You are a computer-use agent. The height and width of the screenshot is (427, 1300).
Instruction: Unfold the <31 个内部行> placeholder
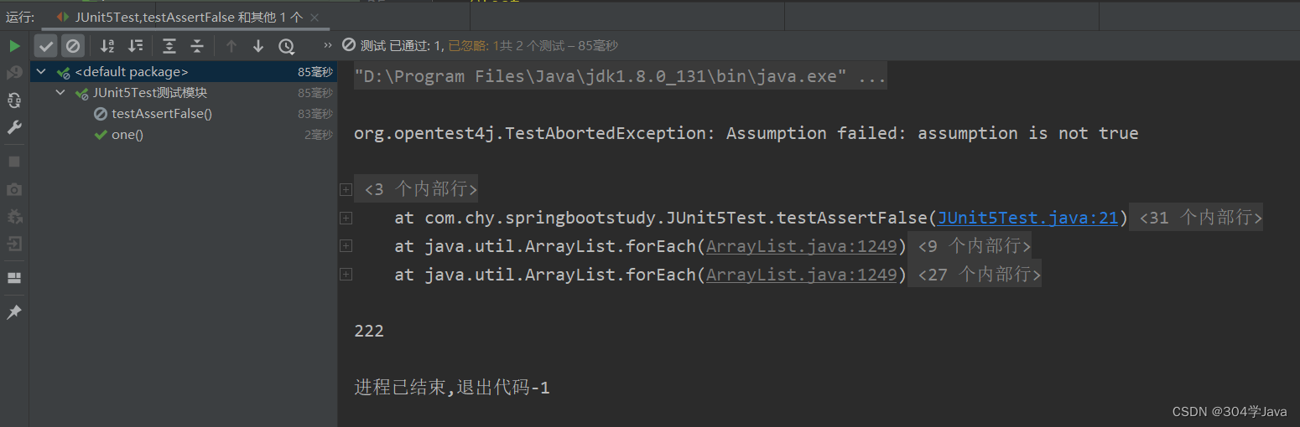coord(1198,218)
